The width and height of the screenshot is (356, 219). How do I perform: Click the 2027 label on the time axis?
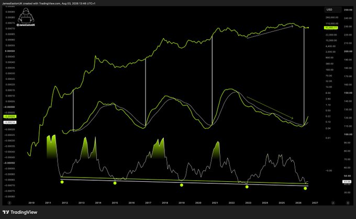point(315,203)
